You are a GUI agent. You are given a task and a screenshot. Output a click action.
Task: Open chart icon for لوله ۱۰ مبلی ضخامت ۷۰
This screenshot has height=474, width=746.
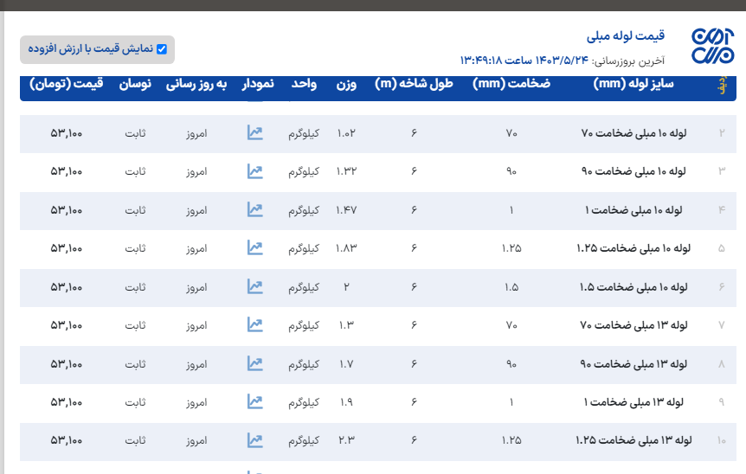click(254, 133)
